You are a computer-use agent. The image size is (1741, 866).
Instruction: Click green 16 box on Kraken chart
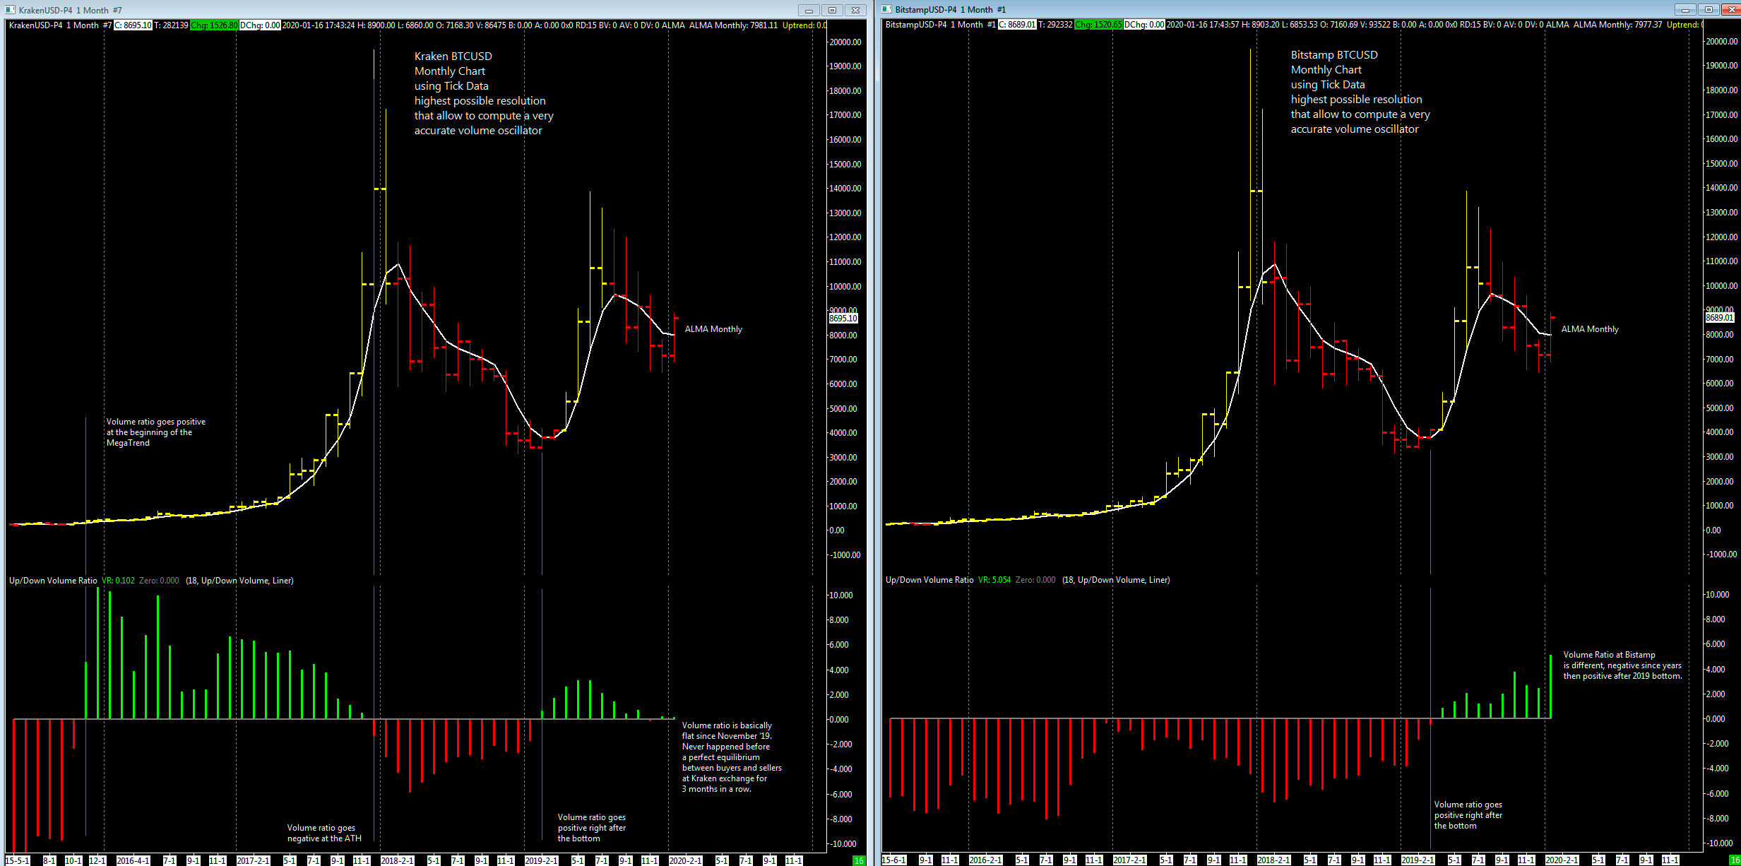[x=859, y=860]
